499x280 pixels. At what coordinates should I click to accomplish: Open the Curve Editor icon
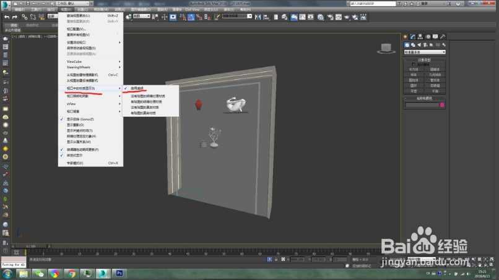[x=302, y=17]
